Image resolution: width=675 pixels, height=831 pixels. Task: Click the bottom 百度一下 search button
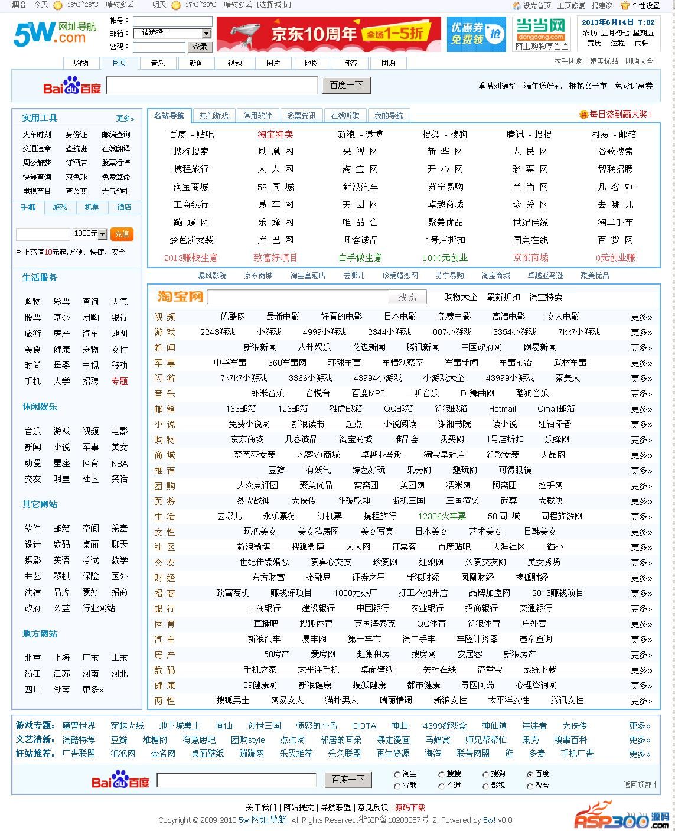347,780
